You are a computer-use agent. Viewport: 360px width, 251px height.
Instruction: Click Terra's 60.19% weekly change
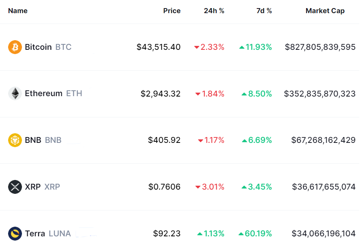[259, 234]
